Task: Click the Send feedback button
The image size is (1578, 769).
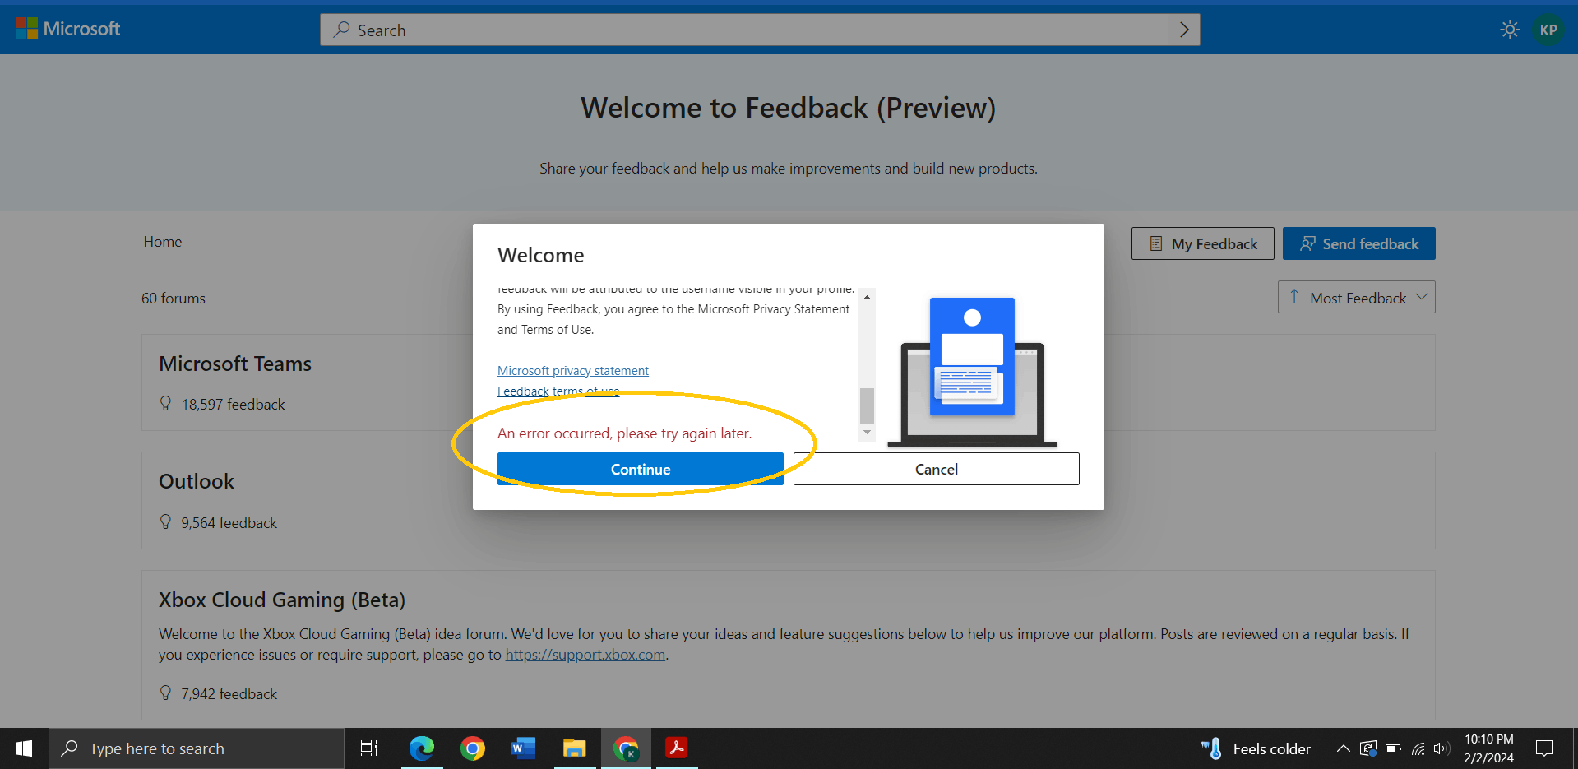Action: pyautogui.click(x=1359, y=243)
